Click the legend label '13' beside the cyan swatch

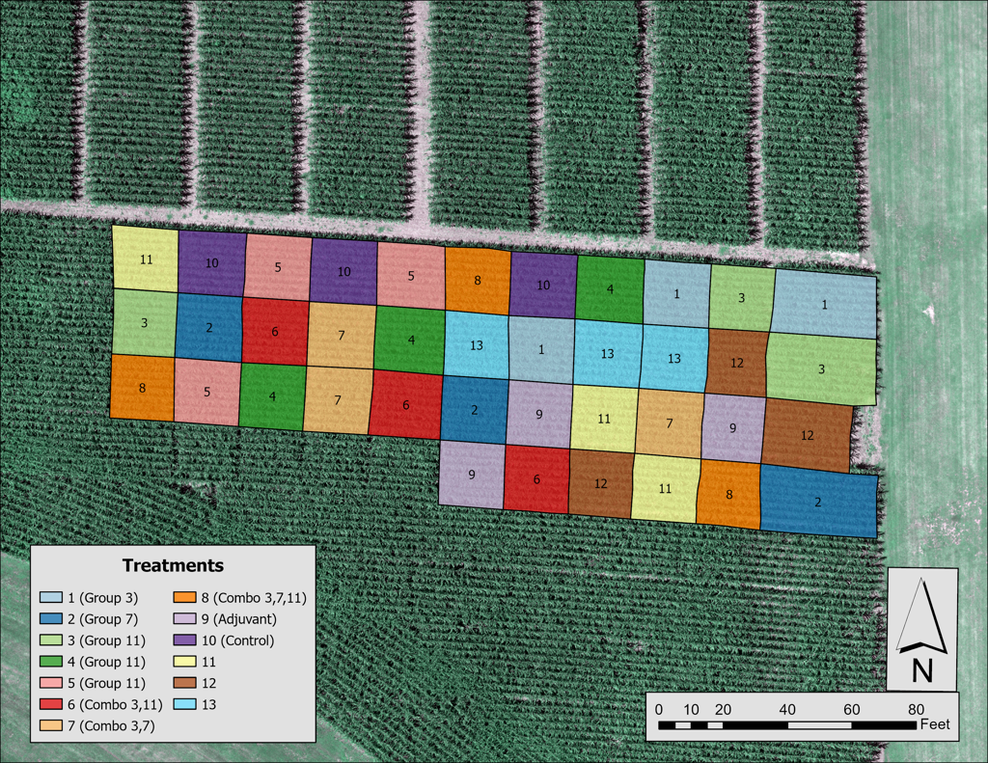[x=208, y=705]
